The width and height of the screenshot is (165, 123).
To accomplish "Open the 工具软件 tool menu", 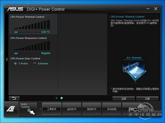I will [x=51, y=109].
